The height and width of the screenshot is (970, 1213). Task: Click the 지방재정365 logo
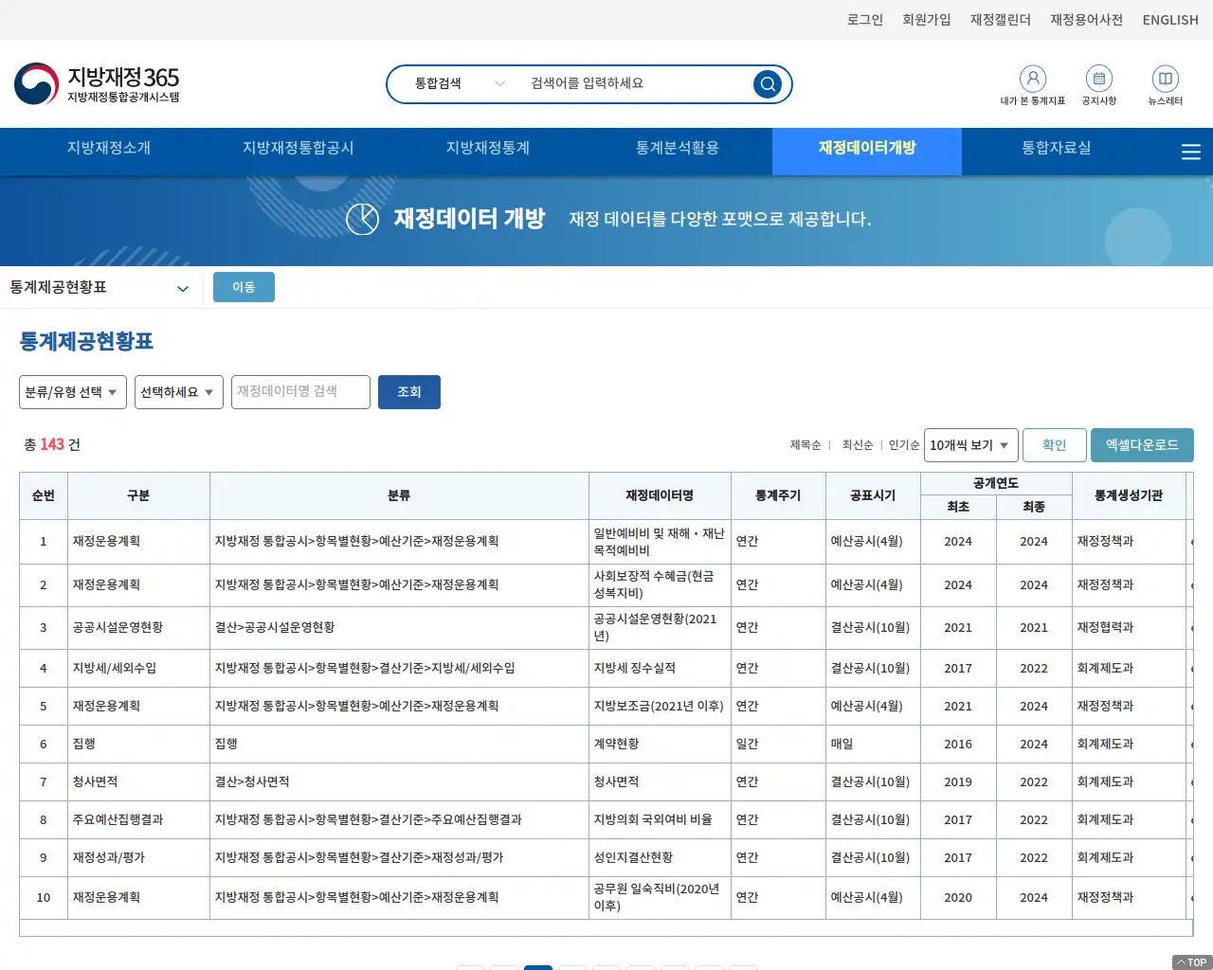pos(97,83)
